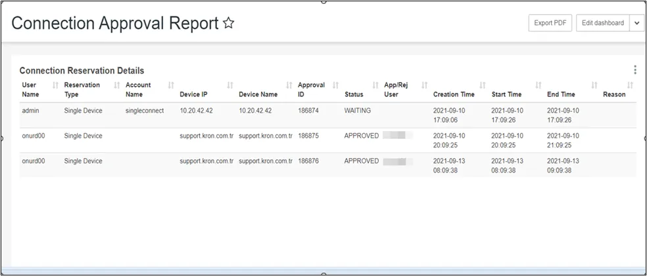Click end time 2021-09-13 09:09:38

coord(563,165)
